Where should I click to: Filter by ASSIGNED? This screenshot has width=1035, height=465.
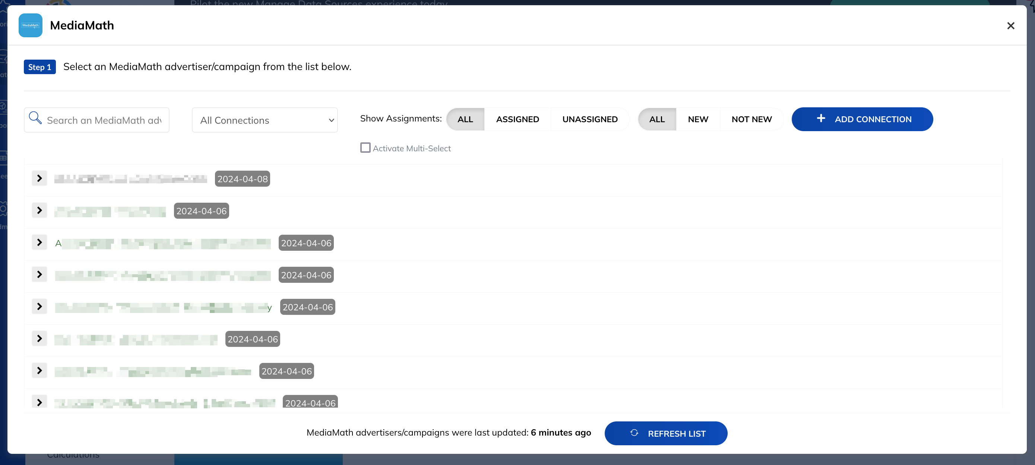(517, 119)
